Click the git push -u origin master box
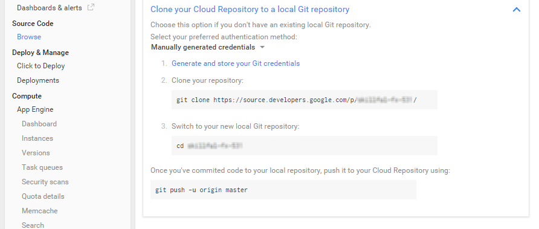The width and height of the screenshot is (539, 229). pyautogui.click(x=283, y=190)
